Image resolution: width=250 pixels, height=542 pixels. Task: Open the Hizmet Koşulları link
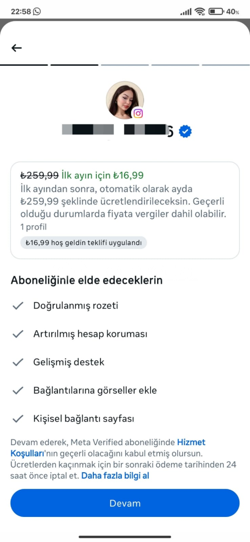(x=108, y=447)
